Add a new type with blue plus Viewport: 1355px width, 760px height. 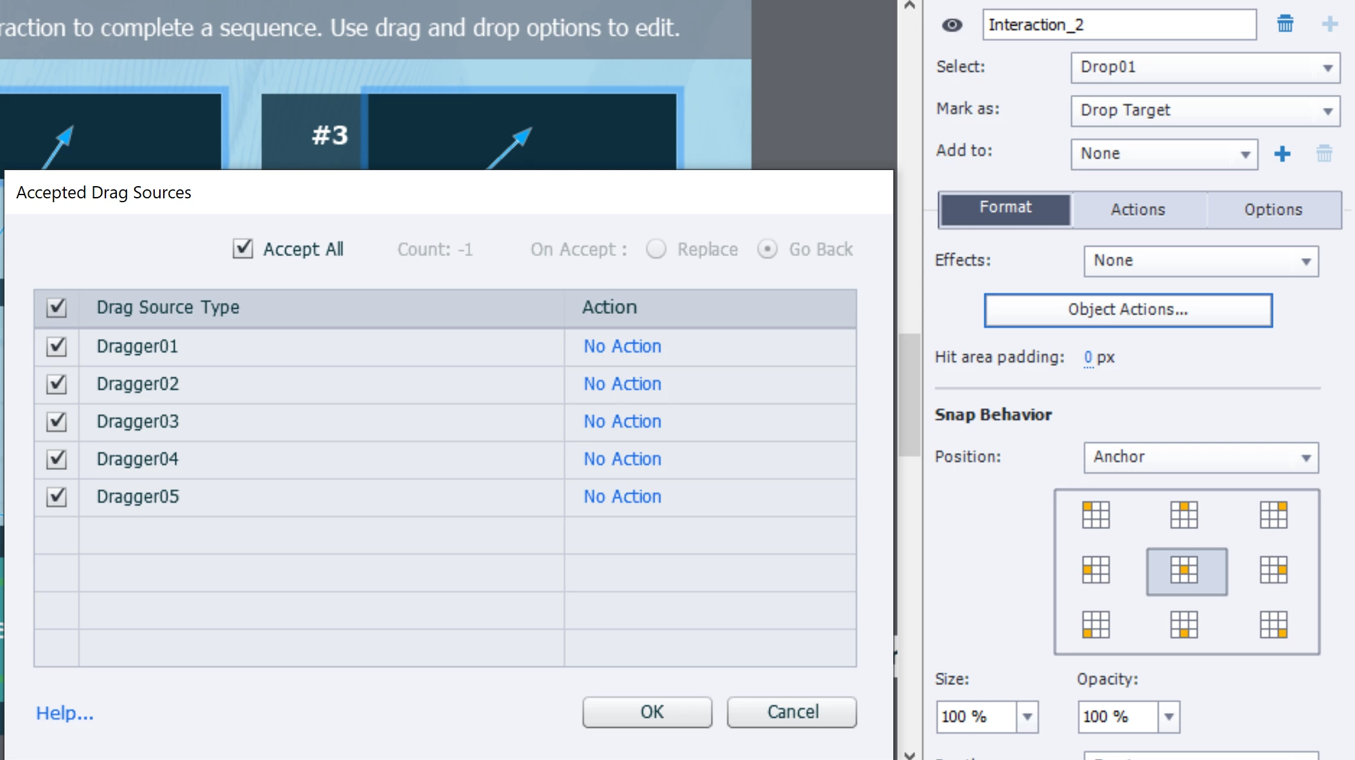point(1282,154)
